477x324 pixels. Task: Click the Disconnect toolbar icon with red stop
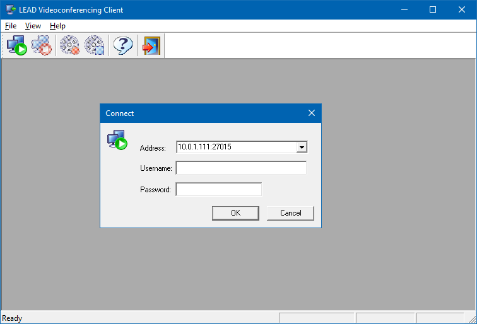42,45
